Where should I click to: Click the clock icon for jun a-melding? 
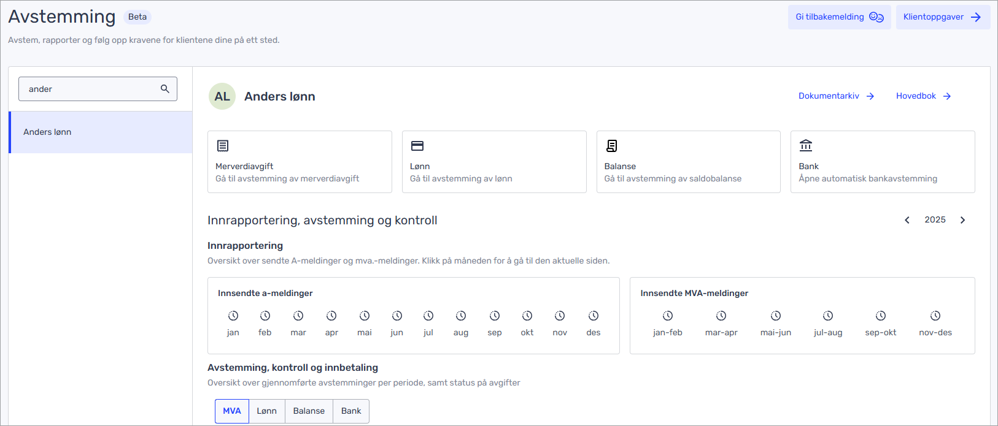(x=397, y=316)
